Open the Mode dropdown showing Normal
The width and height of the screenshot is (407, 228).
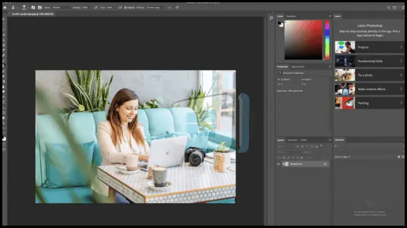62,8
